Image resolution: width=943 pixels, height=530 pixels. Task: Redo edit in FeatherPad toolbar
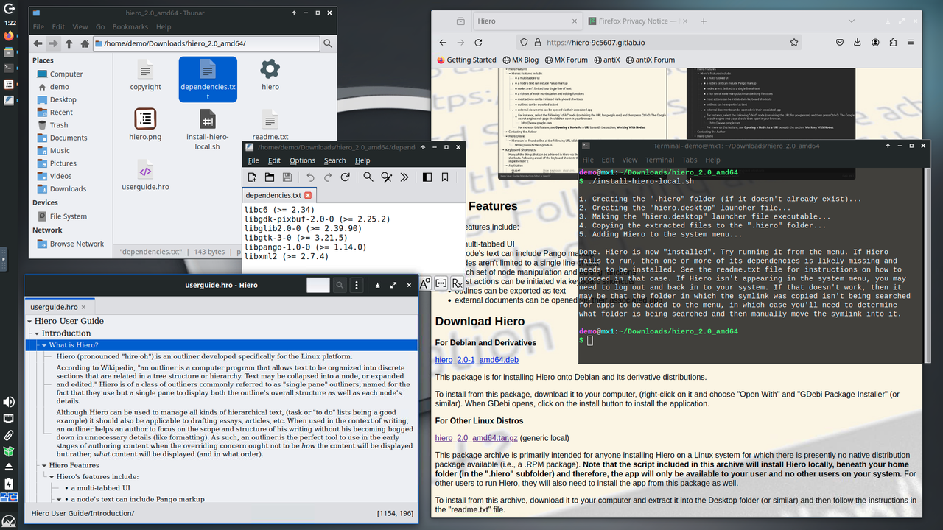(328, 177)
